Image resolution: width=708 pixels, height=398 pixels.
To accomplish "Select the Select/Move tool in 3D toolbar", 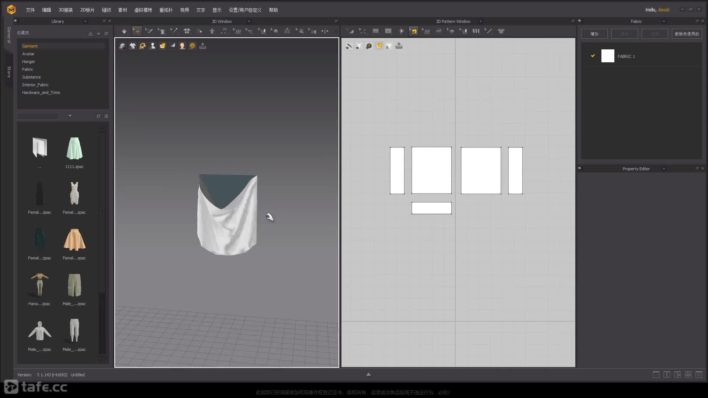I will pos(137,31).
